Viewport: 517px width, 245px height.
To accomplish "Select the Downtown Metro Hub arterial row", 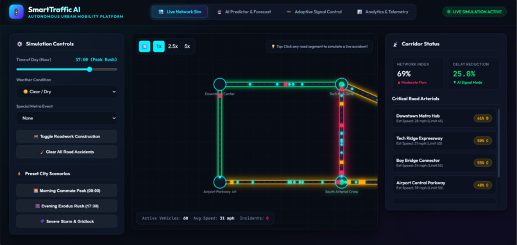I will pos(444,118).
